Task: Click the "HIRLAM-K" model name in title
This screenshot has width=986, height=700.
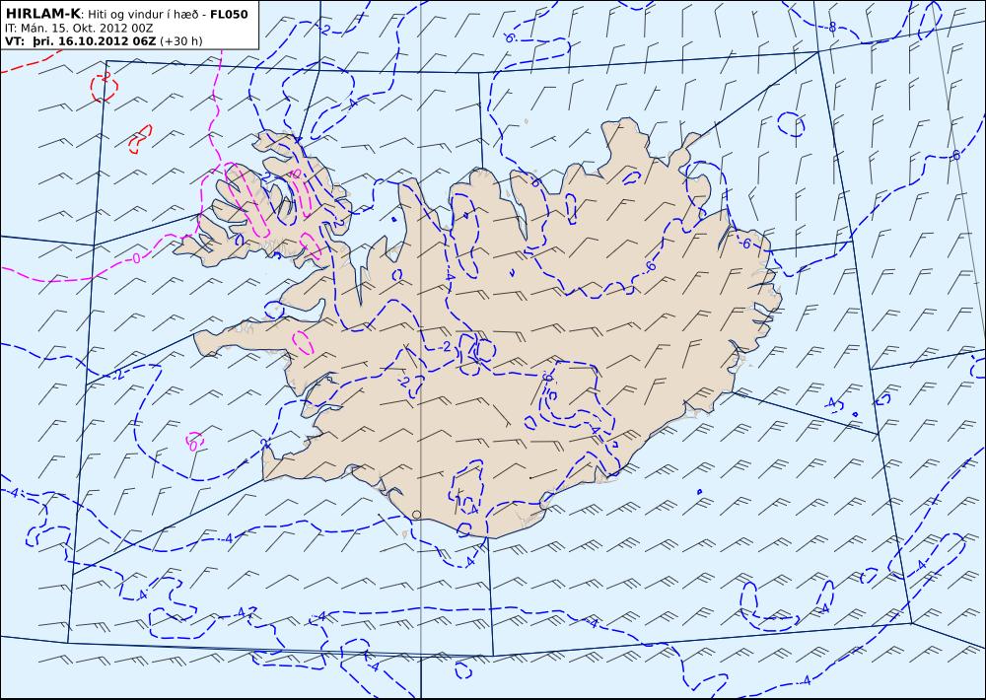Action: [x=42, y=14]
